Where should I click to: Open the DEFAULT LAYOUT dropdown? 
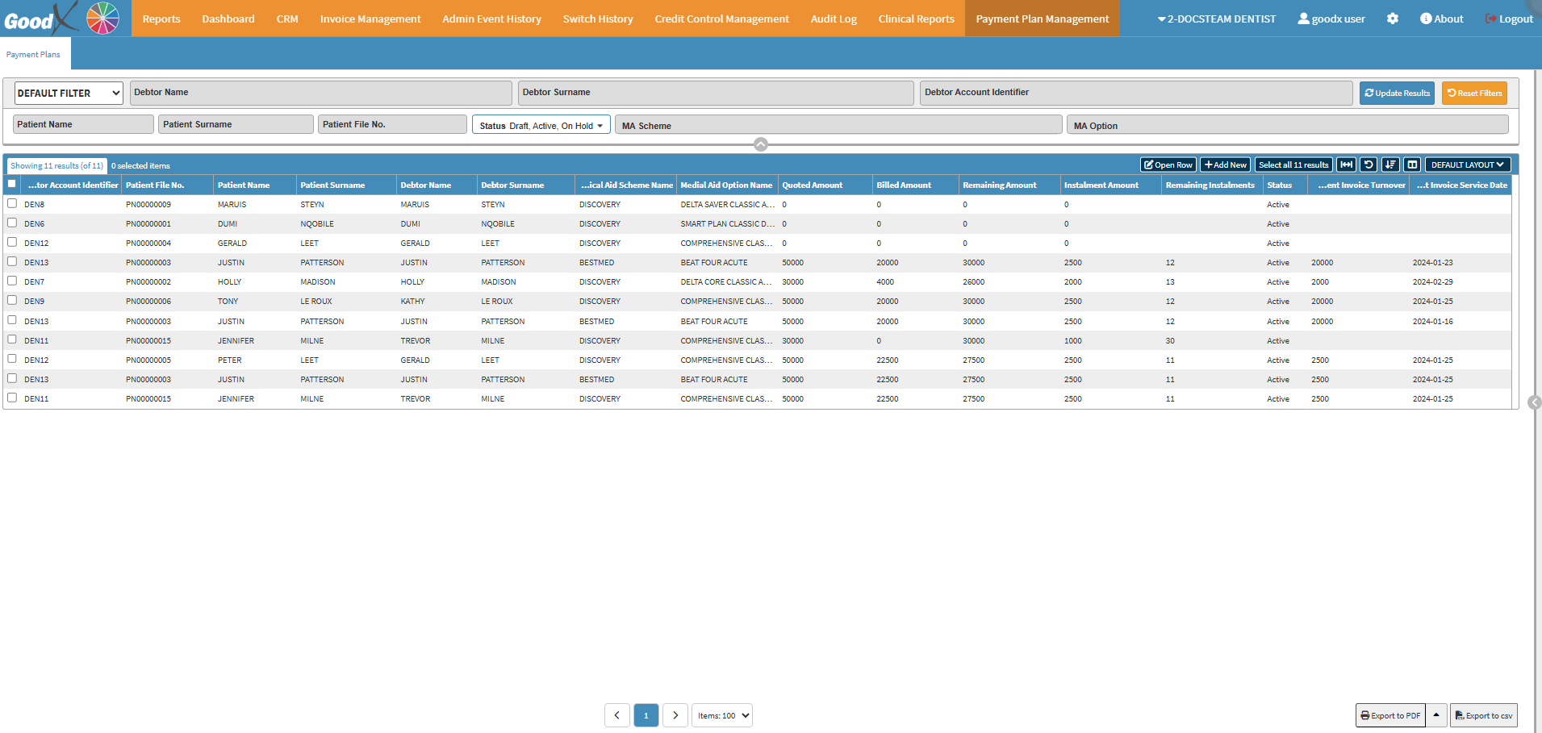tap(1467, 165)
